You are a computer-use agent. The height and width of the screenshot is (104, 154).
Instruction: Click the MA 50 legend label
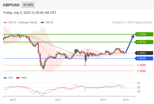tap(50, 23)
